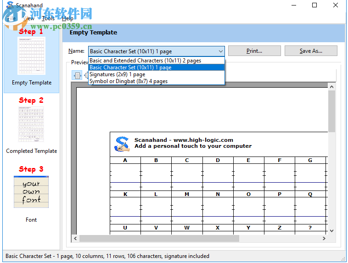The height and width of the screenshot is (263, 348).
Task: Click preview vertical scrollbar down arrow
Action: pos(331,231)
